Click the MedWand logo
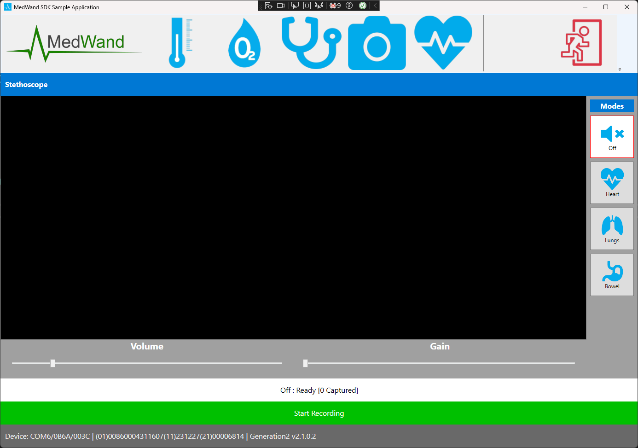Image resolution: width=638 pixels, height=448 pixels. [74, 43]
